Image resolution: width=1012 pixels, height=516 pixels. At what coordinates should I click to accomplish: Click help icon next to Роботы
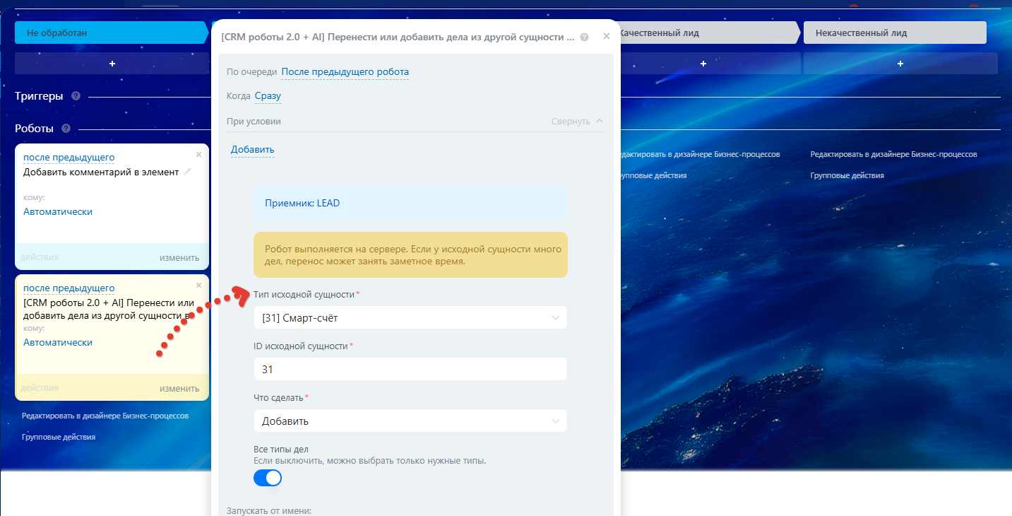pyautogui.click(x=66, y=129)
